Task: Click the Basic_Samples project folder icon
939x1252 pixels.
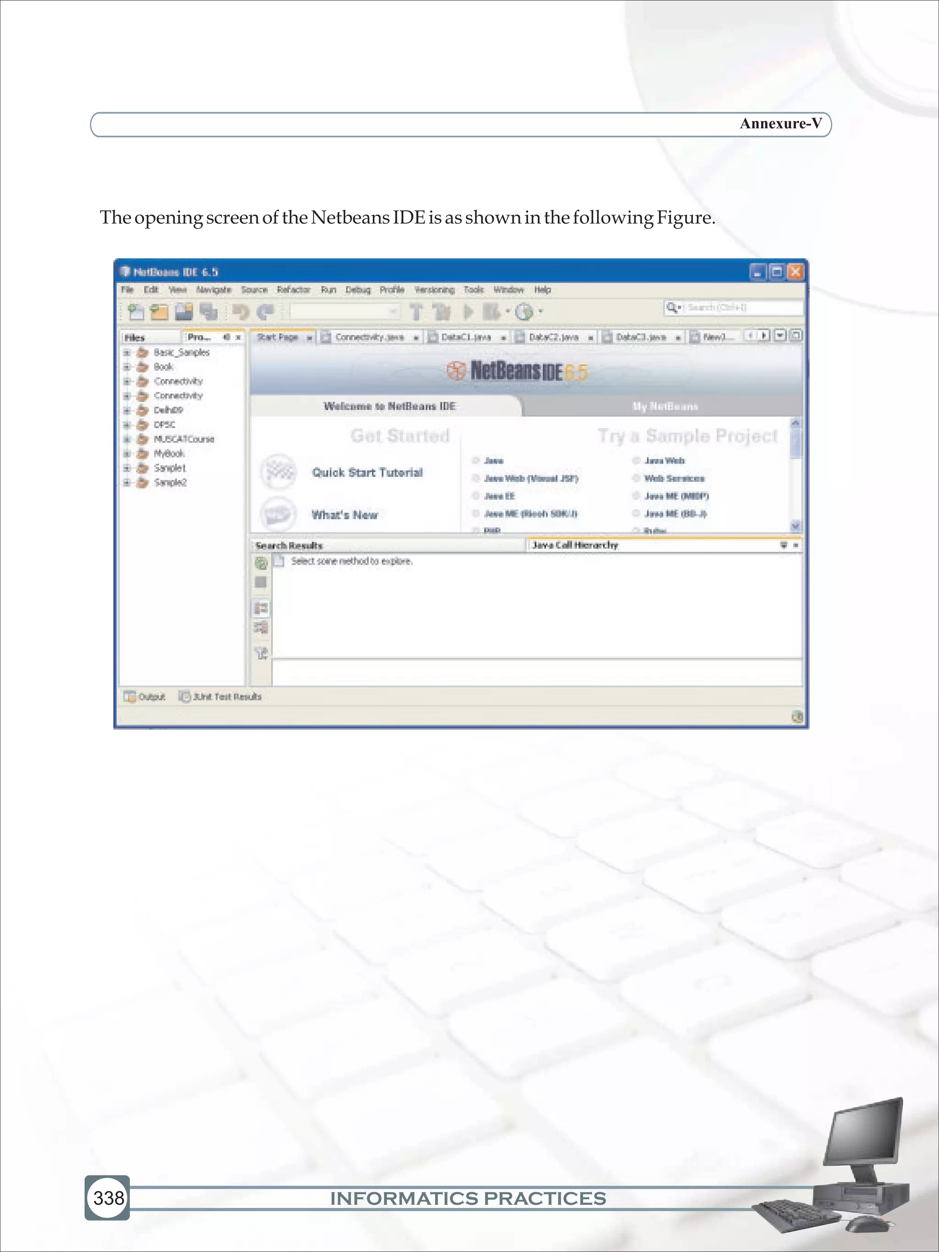Action: [143, 352]
